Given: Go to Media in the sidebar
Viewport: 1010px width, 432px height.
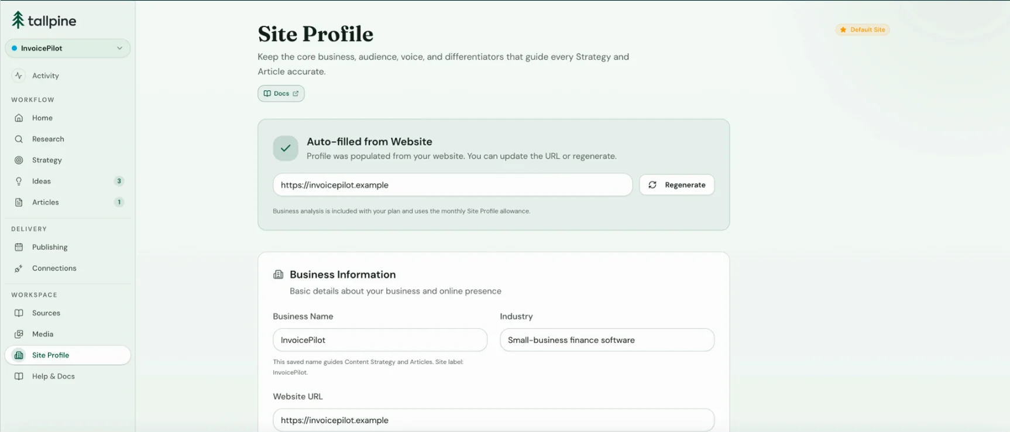Looking at the screenshot, I should [68, 334].
